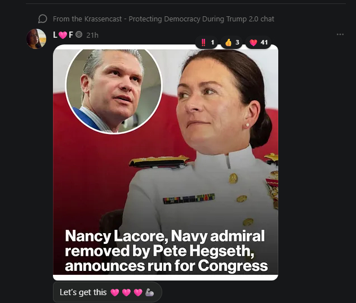356x303 pixels.
Task: Open the Krassencast chat source link
Action: (163, 19)
